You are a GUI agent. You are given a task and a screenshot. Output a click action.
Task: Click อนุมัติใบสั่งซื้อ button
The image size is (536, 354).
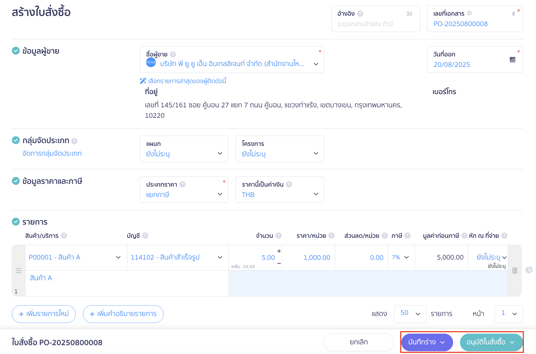(x=486, y=342)
